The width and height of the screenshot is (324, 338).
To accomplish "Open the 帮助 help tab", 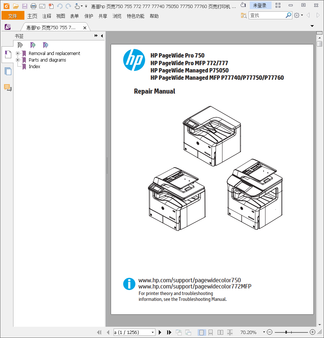I will (154, 16).
